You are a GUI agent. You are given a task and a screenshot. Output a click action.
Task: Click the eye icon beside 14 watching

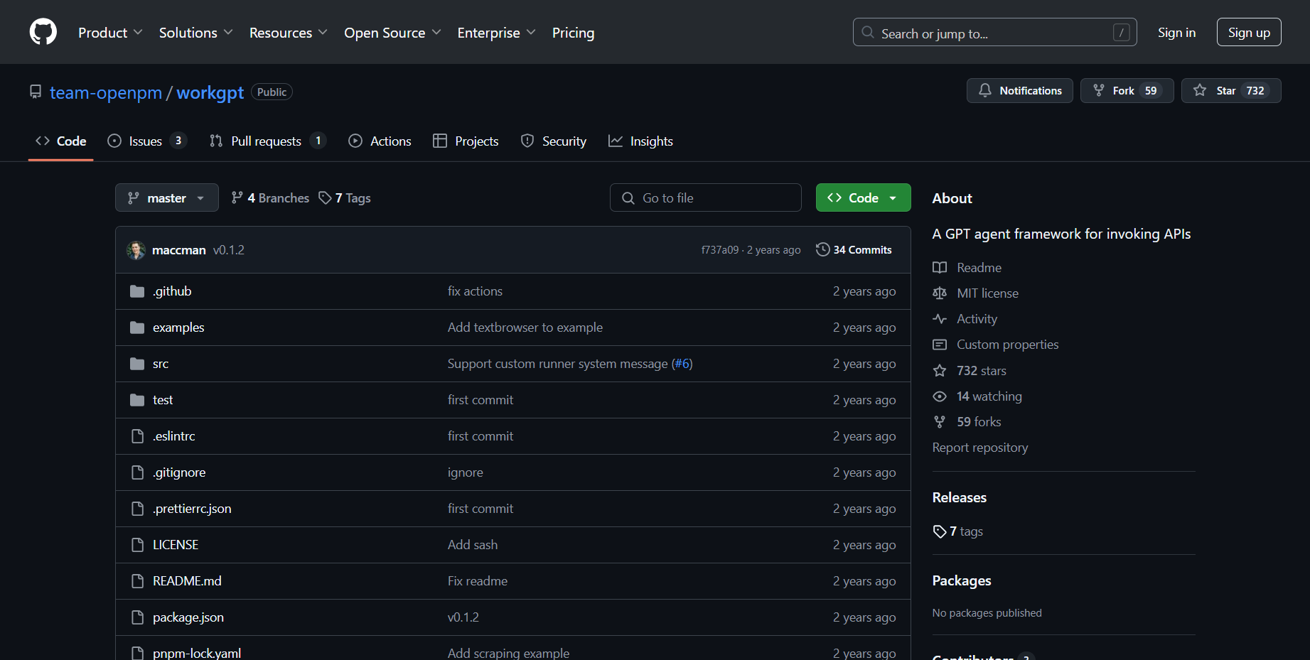click(x=940, y=396)
